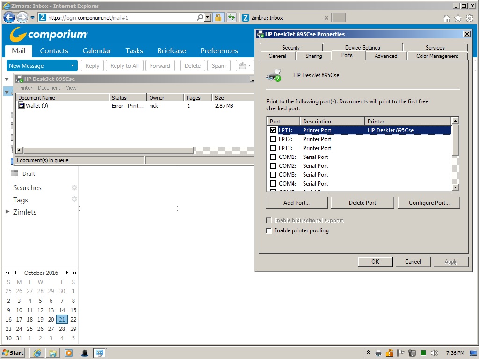479x359 pixels.
Task: Open the Action Center flag tray icon
Action: tap(401, 353)
